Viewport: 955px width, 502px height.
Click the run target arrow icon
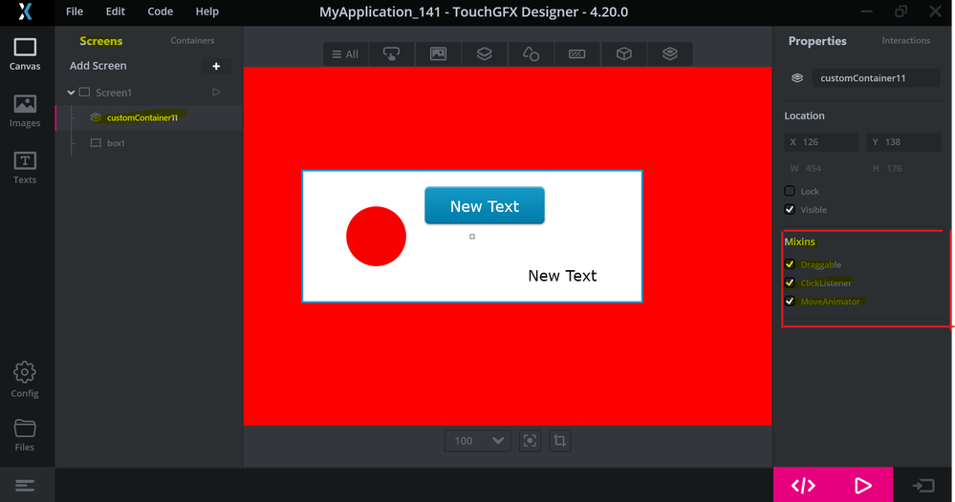[923, 486]
